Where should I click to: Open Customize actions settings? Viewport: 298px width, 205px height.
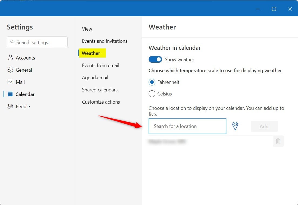[x=101, y=102]
